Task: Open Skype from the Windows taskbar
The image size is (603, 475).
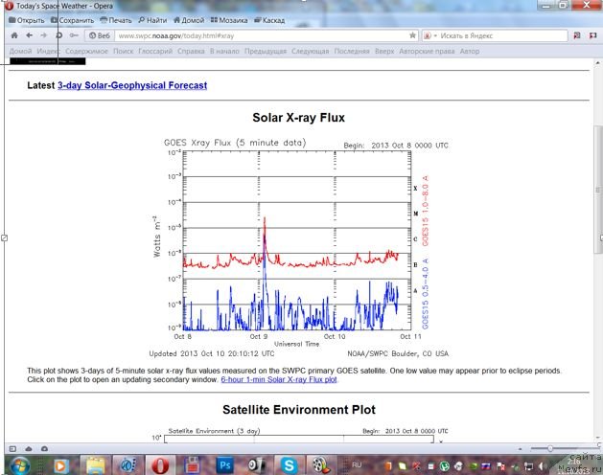Action: pyautogui.click(x=289, y=464)
